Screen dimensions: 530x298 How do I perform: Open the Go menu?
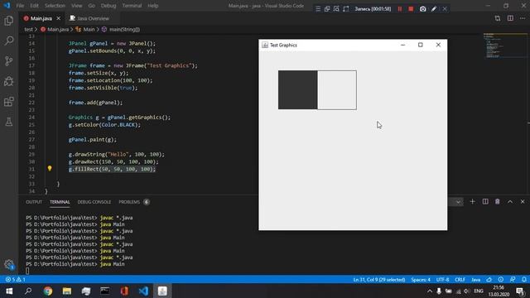tap(92, 6)
